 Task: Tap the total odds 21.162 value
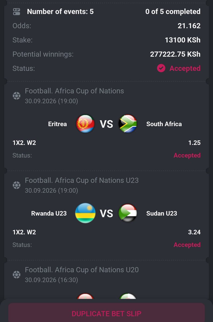(189, 26)
